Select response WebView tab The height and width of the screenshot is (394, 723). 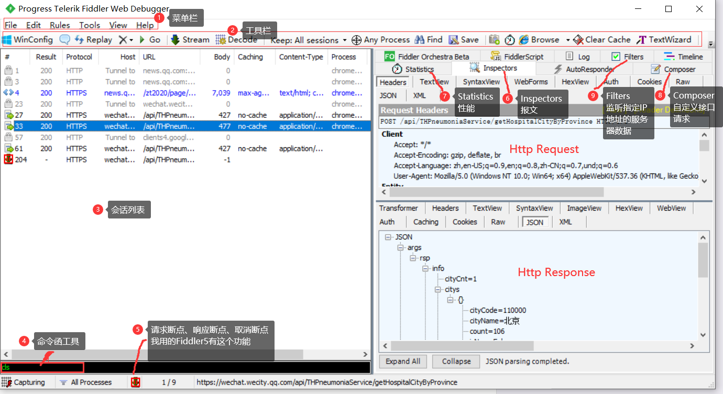tap(671, 208)
